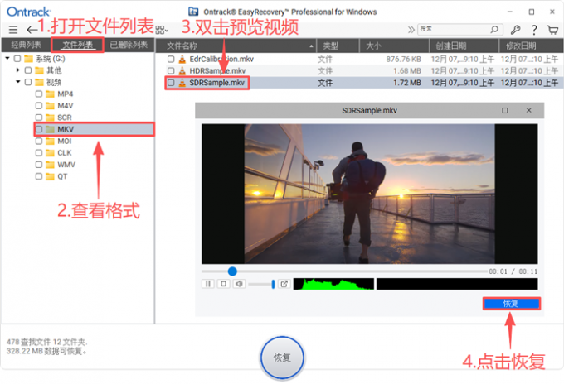Check the M4V folder checkbox
Viewport: 564px width, 384px height.
pyautogui.click(x=39, y=105)
